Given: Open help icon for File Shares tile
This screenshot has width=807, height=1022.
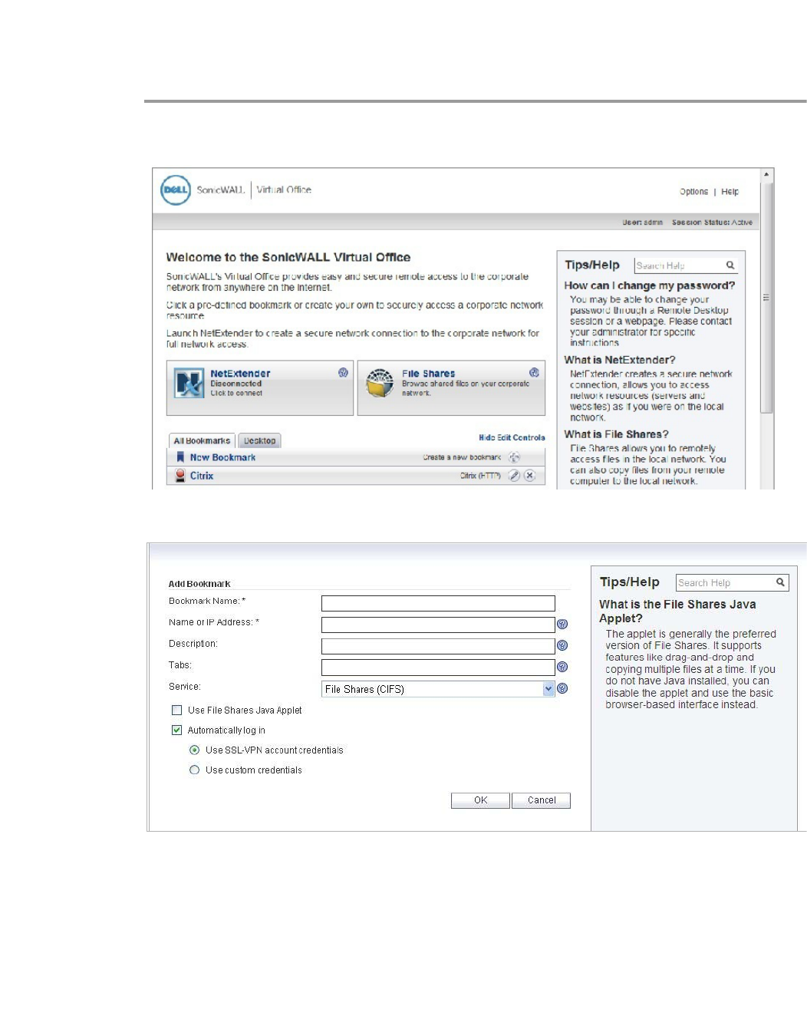Looking at the screenshot, I should (x=534, y=372).
